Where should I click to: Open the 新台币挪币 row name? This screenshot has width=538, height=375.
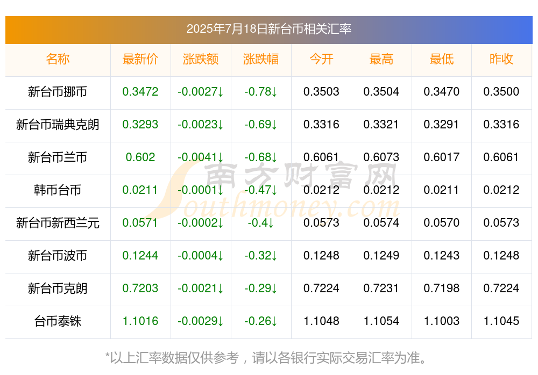pyautogui.click(x=58, y=92)
